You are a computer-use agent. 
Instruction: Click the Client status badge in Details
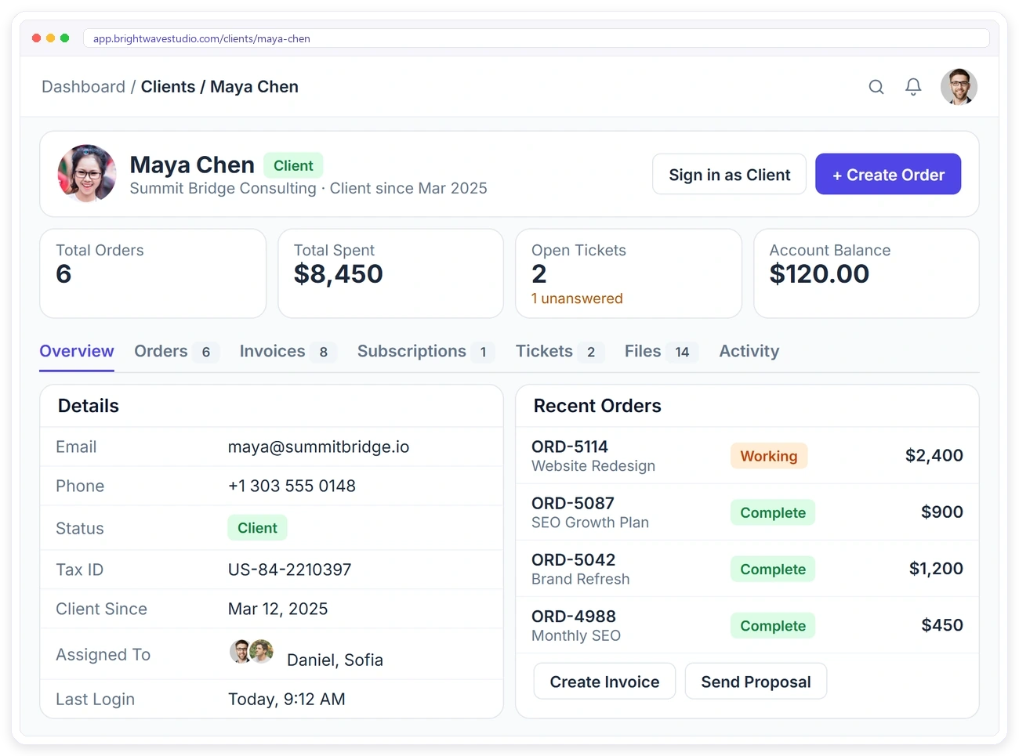[x=257, y=528]
